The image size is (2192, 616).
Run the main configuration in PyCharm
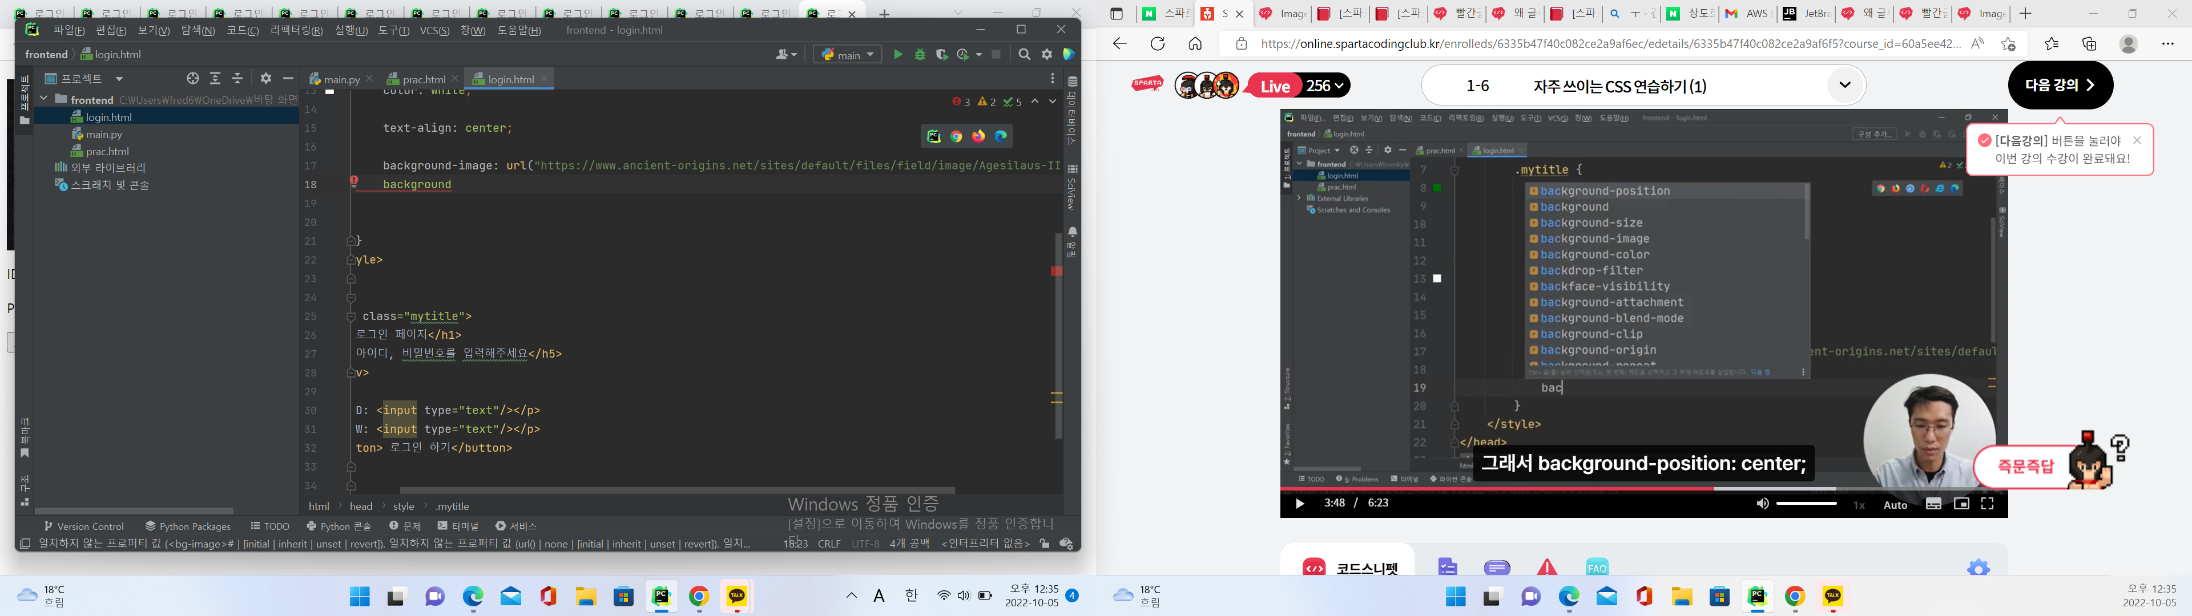898,54
